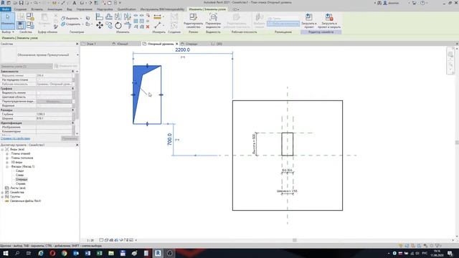The height and width of the screenshot is (258, 459).
Task: Select 'Справа' in the project browser
Action: [21, 183]
